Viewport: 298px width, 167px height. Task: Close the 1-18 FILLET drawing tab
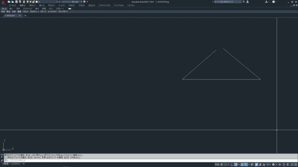click(20, 16)
